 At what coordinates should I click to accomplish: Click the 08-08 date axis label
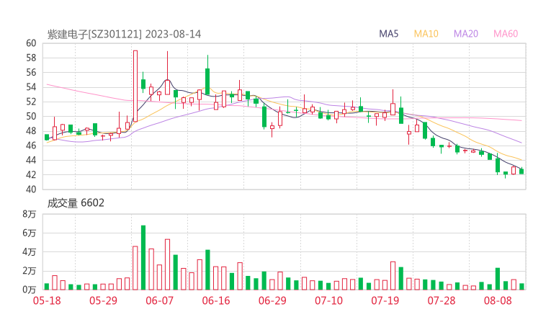tap(498, 300)
